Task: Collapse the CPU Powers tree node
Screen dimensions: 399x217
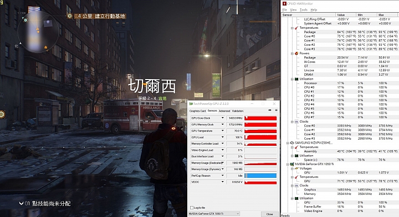Action: [x=292, y=54]
